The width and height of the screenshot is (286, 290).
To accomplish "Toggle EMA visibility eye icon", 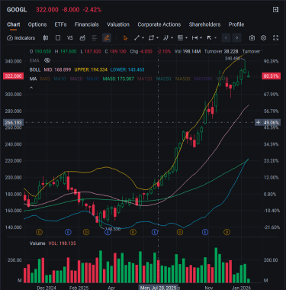I will click(x=47, y=60).
